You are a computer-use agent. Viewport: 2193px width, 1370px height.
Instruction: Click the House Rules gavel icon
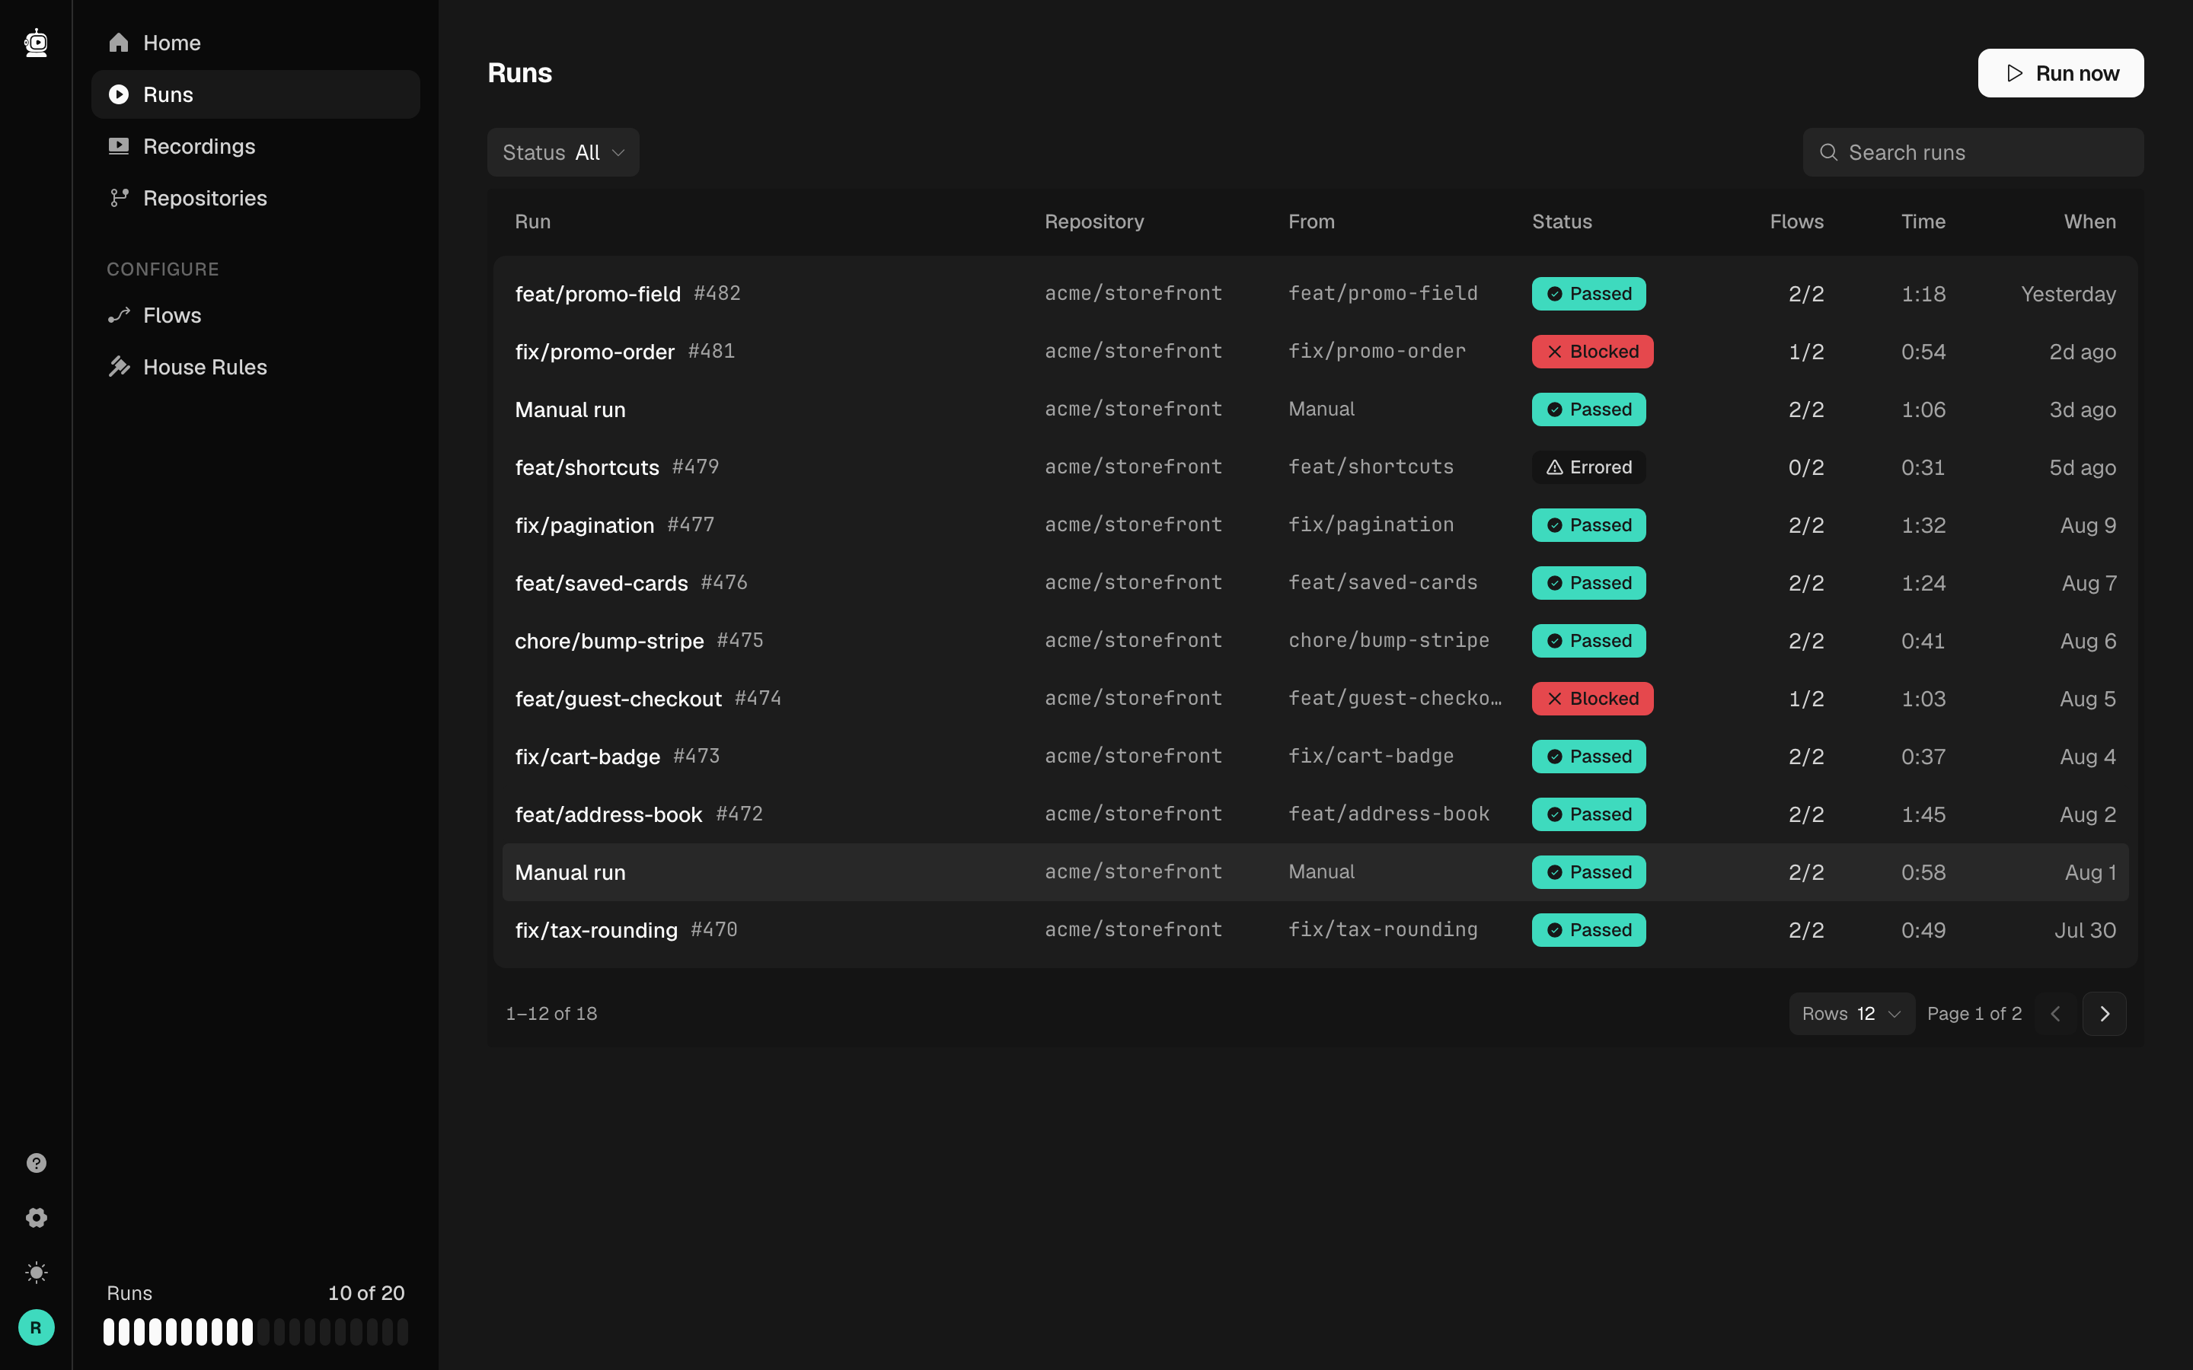click(x=119, y=367)
